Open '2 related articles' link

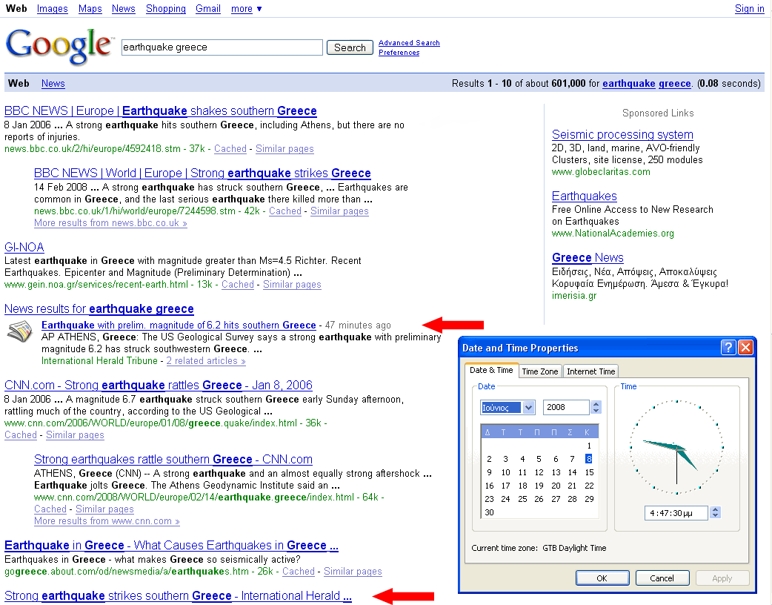click(x=206, y=361)
